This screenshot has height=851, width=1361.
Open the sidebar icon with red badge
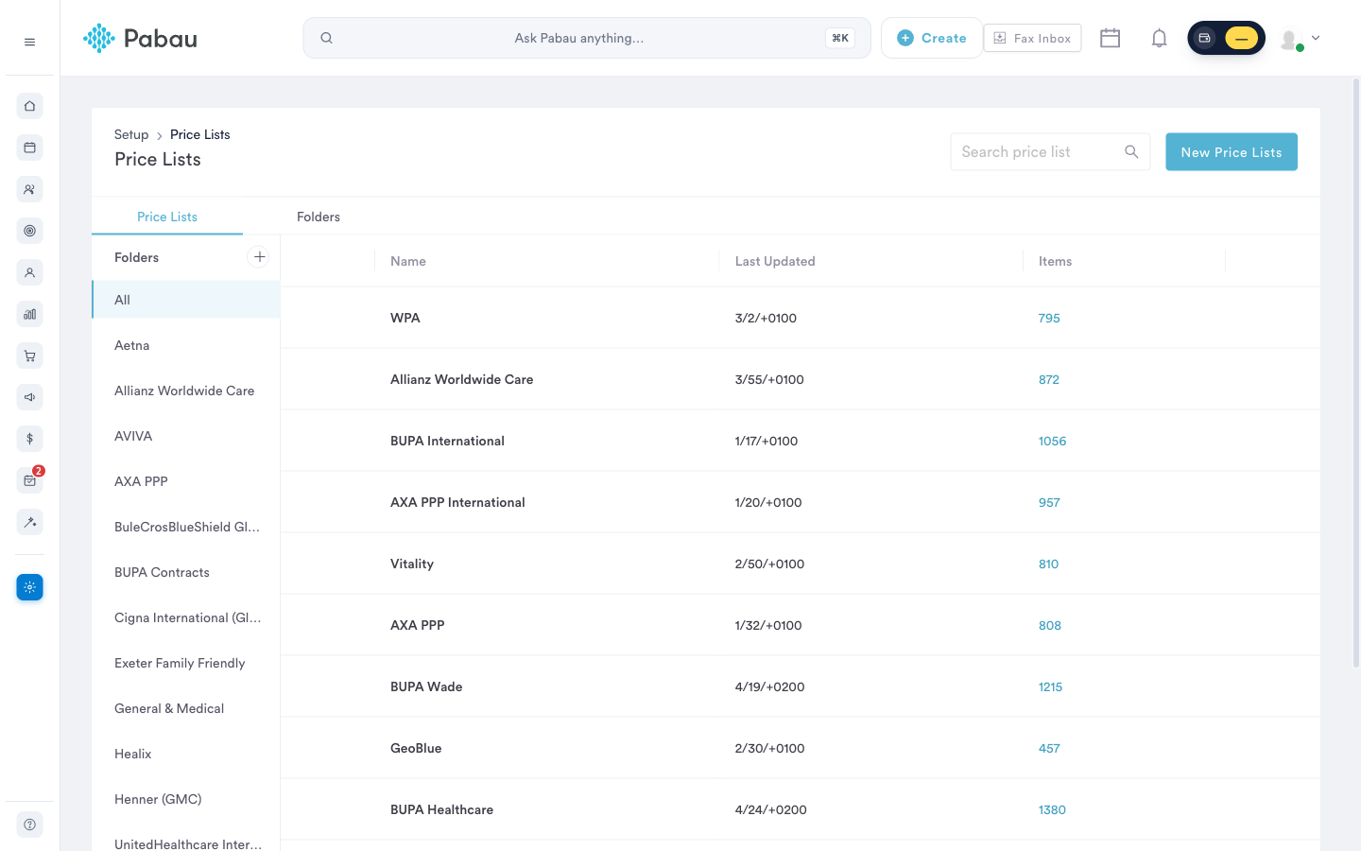(x=29, y=480)
